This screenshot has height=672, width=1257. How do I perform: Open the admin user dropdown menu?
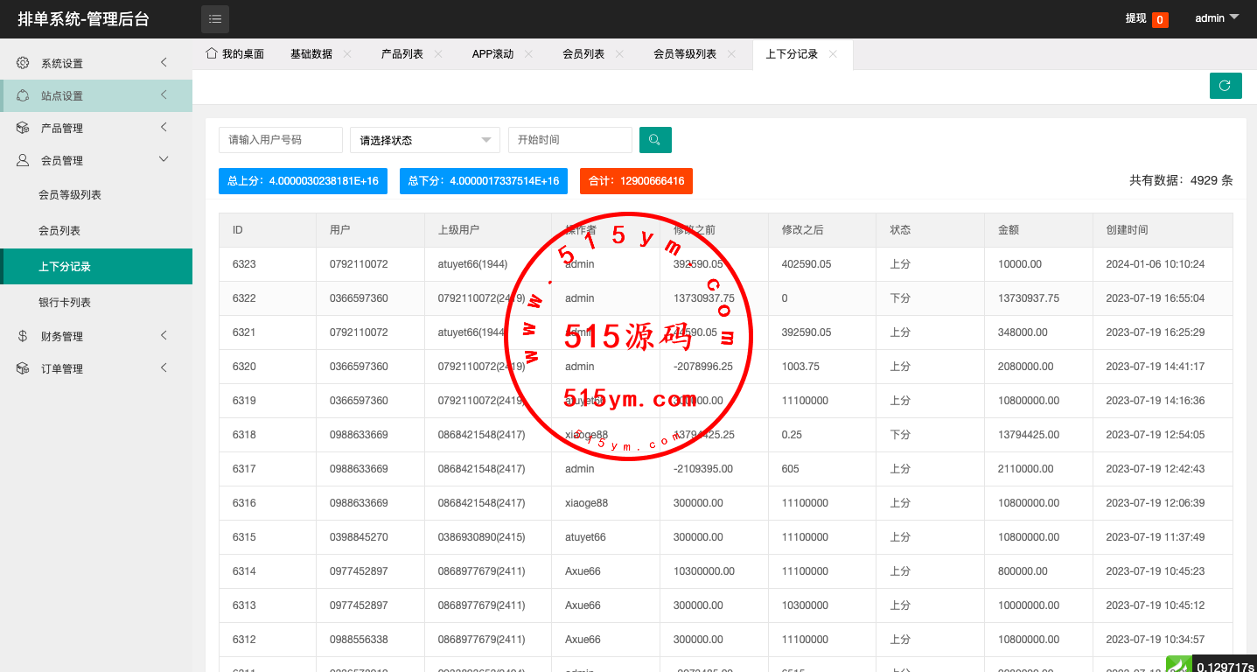(x=1217, y=18)
